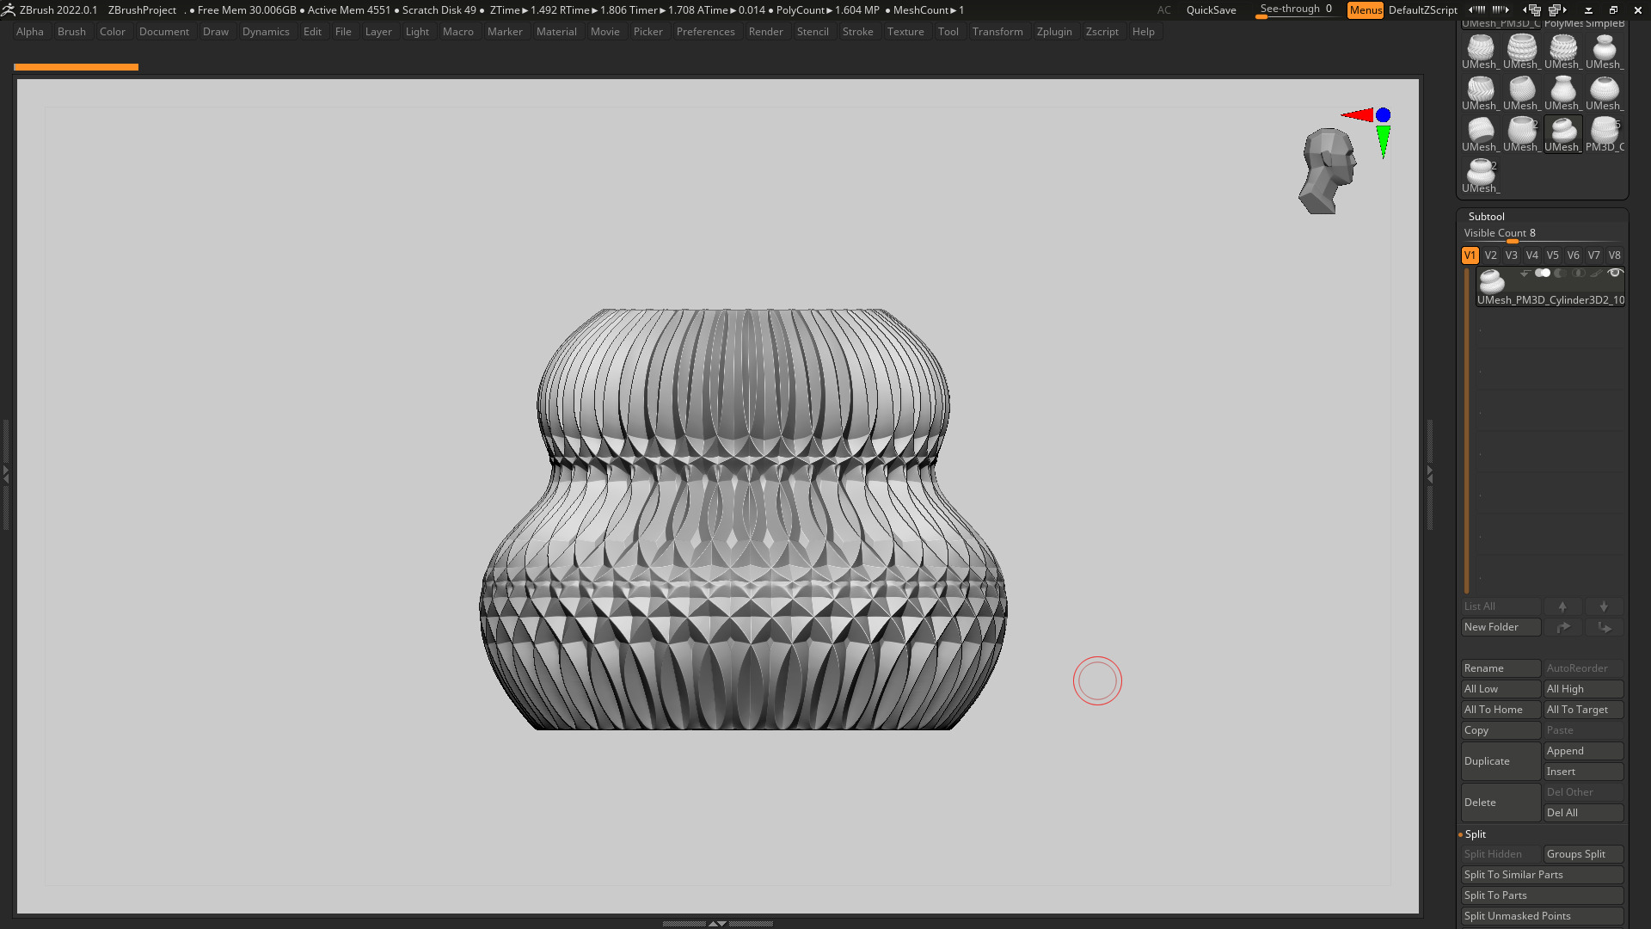This screenshot has height=929, width=1651.
Task: Open the Material menu
Action: pyautogui.click(x=556, y=32)
